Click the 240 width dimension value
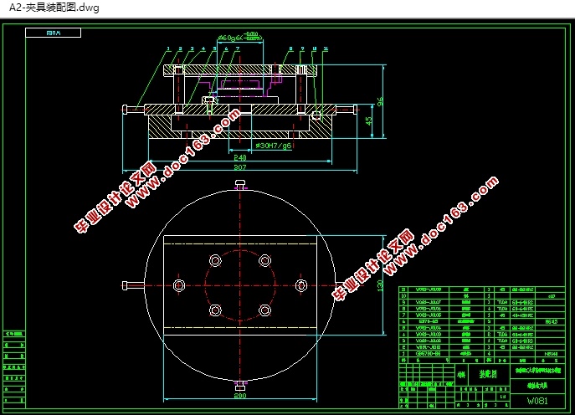Image resolution: width=575 pixels, height=415 pixels. tap(240, 157)
